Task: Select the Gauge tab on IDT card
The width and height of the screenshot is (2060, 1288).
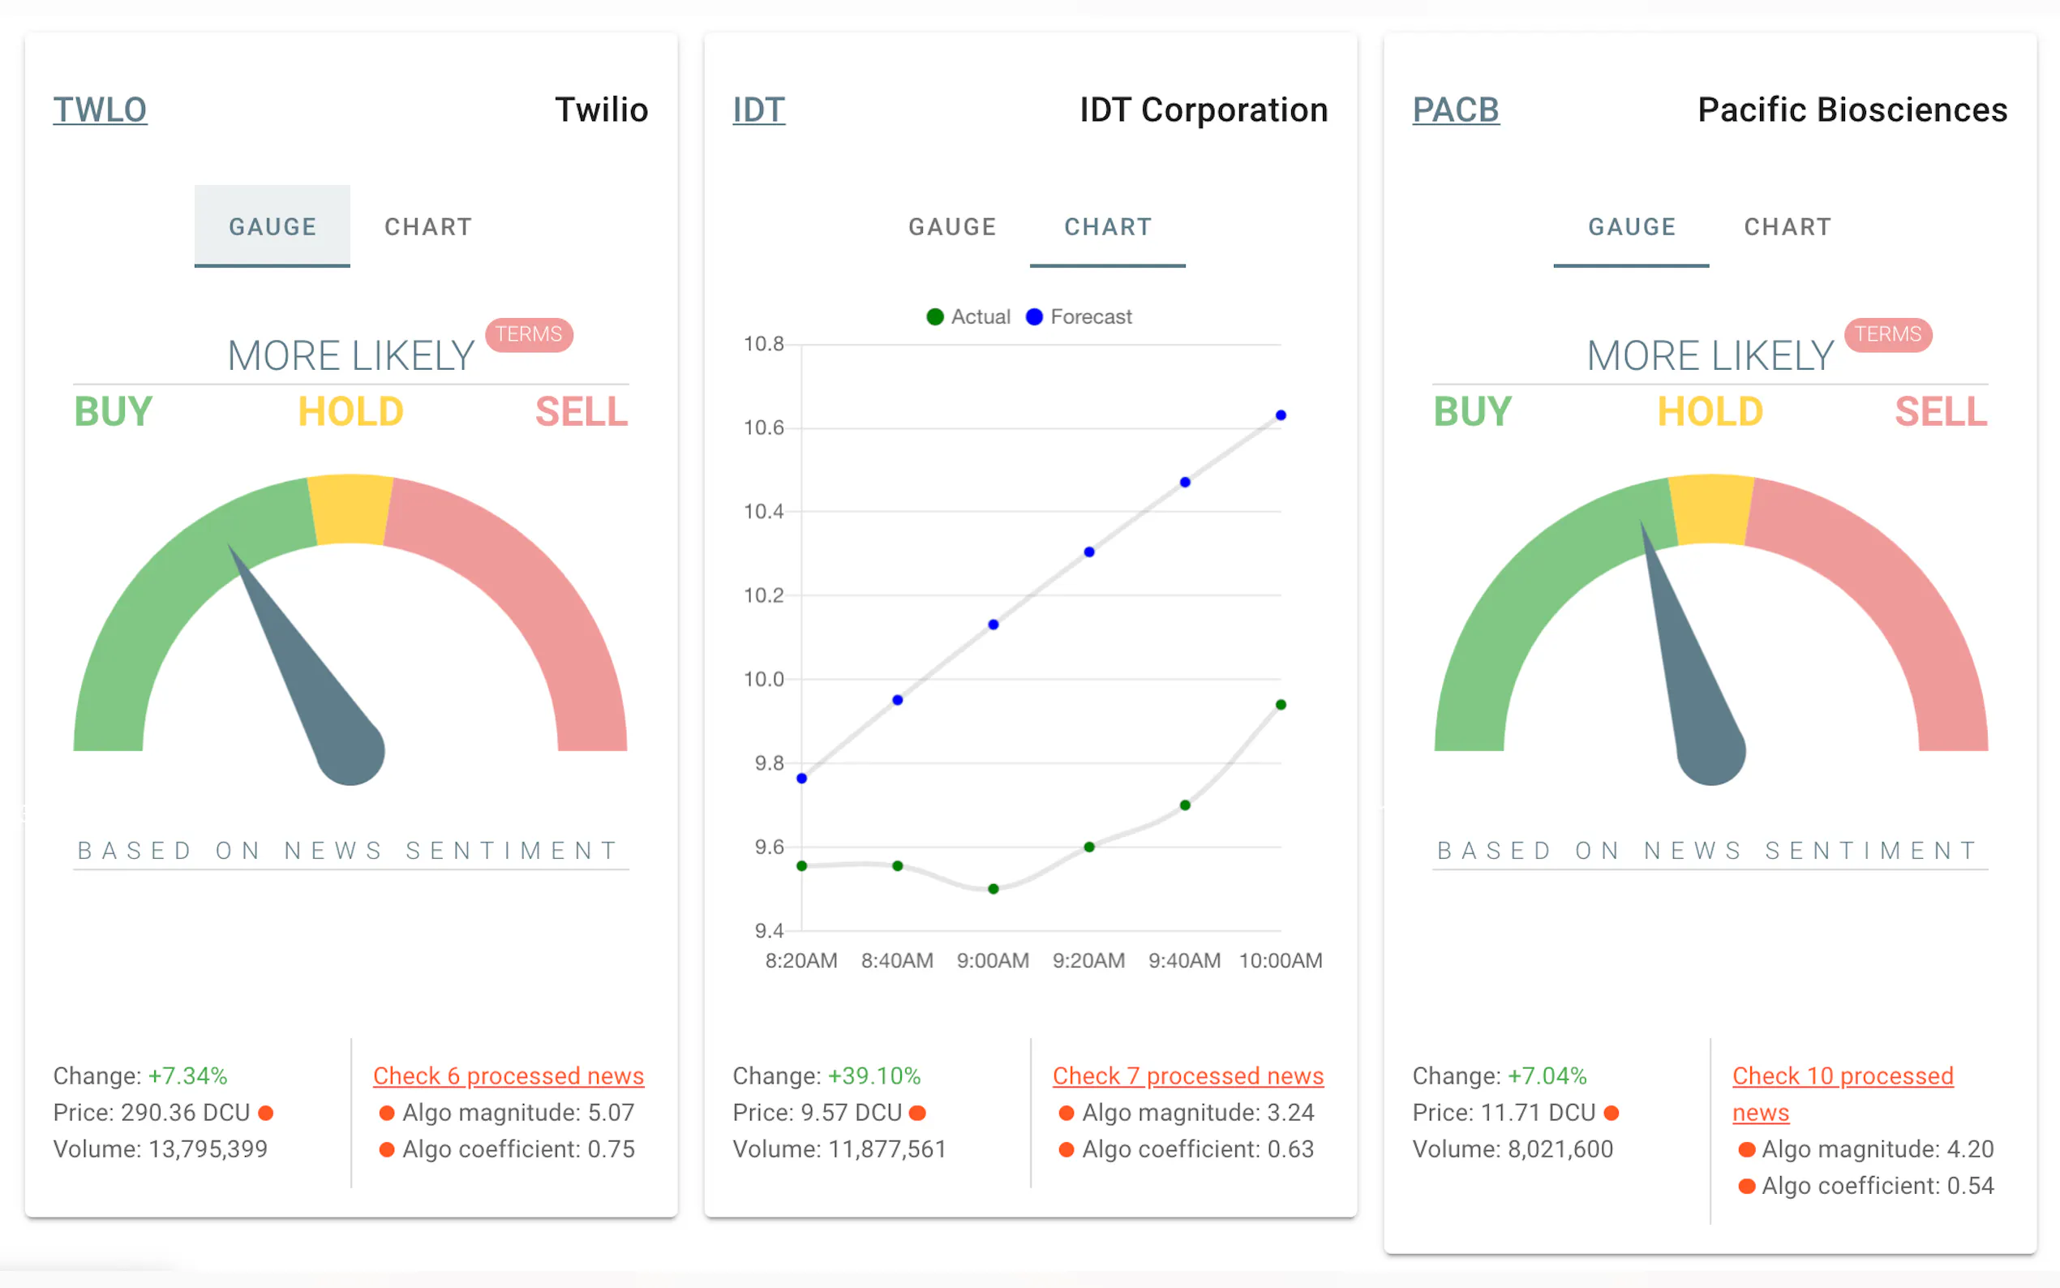Action: click(951, 226)
